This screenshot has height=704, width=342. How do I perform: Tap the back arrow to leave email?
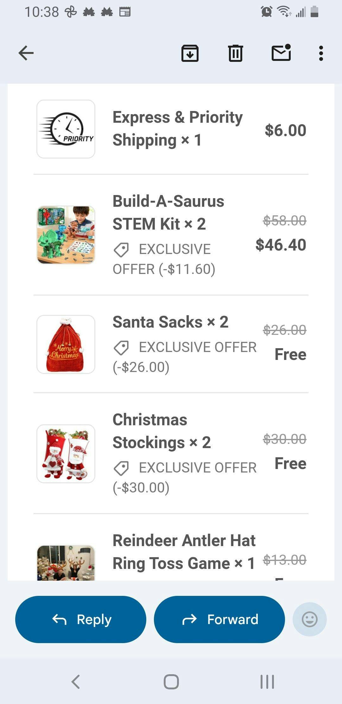click(26, 53)
